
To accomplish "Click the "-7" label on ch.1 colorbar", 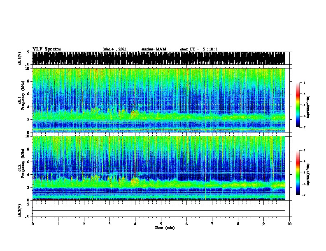I will coord(303,127).
